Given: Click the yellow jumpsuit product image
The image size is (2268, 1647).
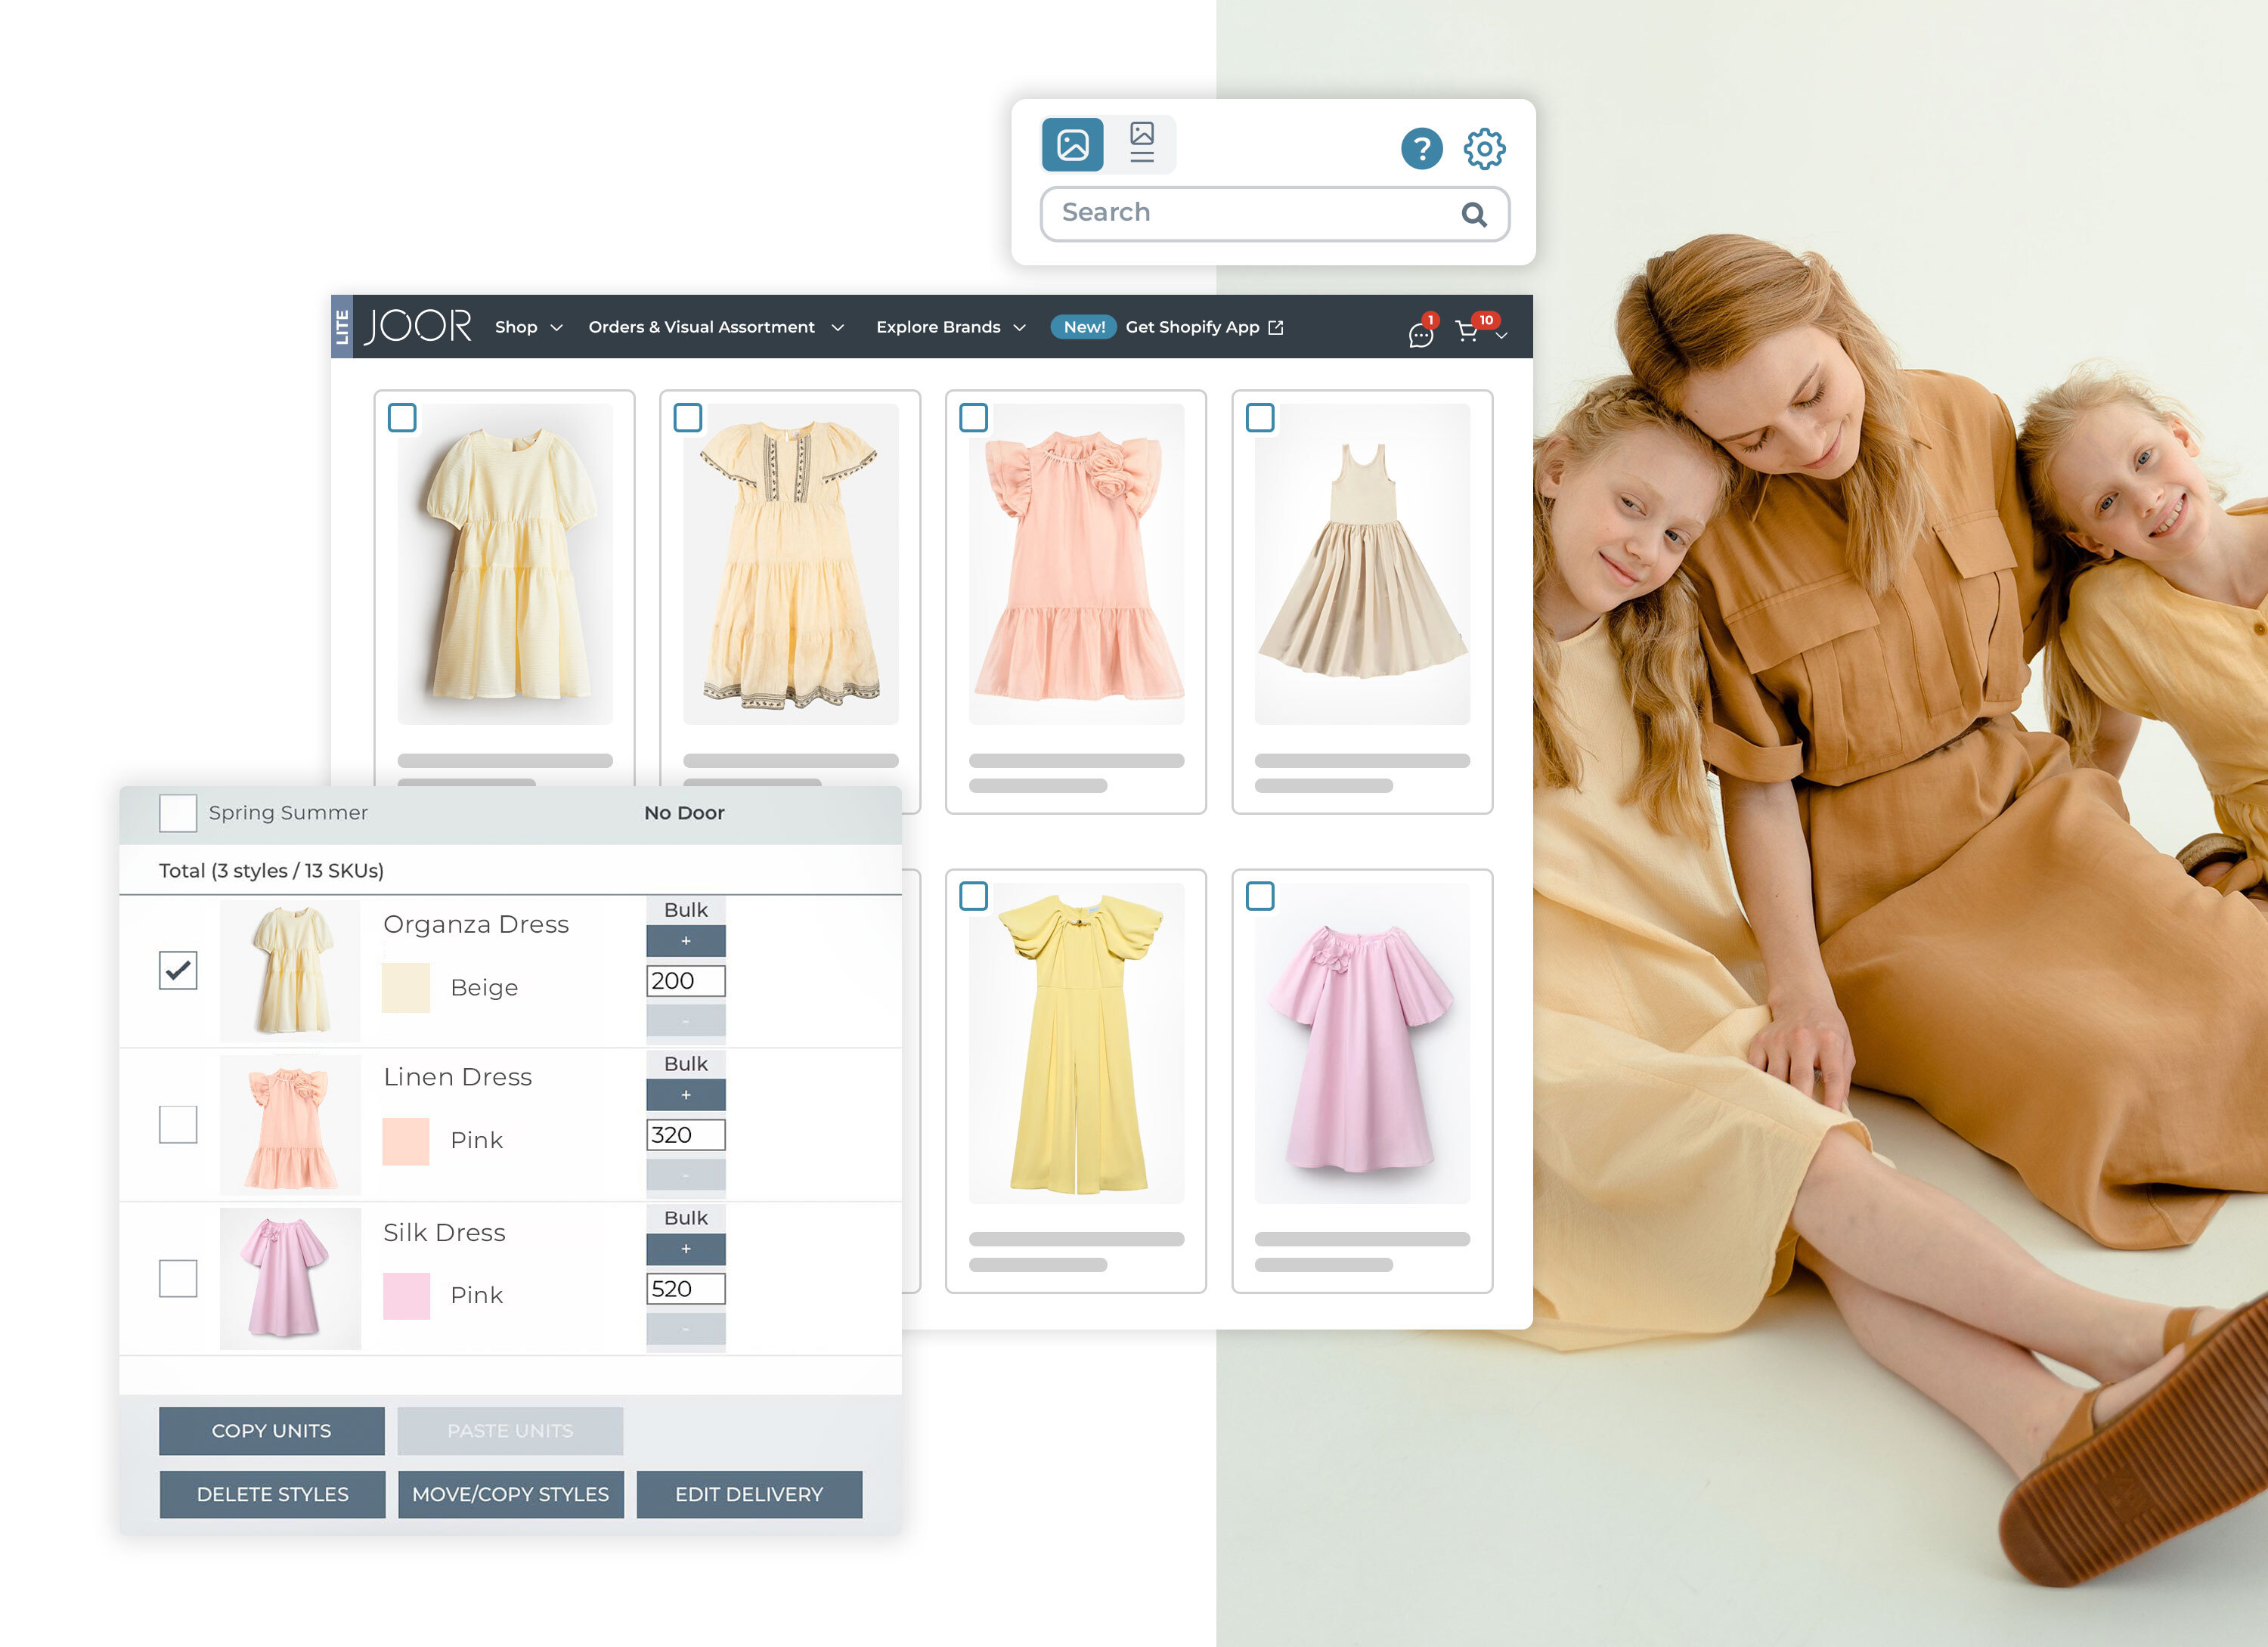Looking at the screenshot, I should click(1077, 1043).
